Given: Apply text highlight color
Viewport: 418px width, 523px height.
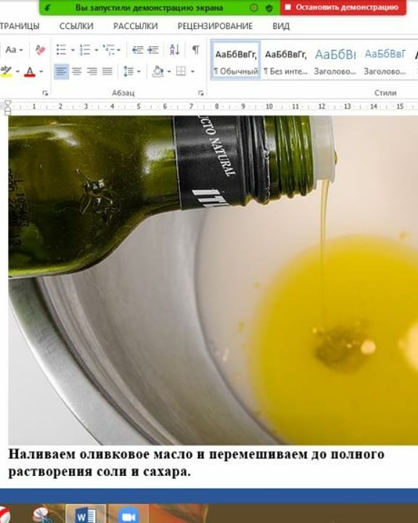Looking at the screenshot, I should click(6, 71).
